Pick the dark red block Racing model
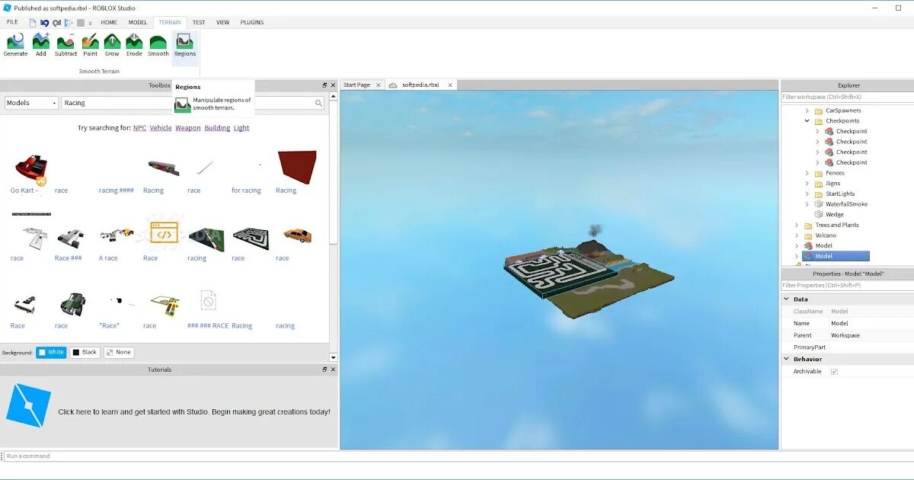The width and height of the screenshot is (914, 480). click(x=296, y=167)
